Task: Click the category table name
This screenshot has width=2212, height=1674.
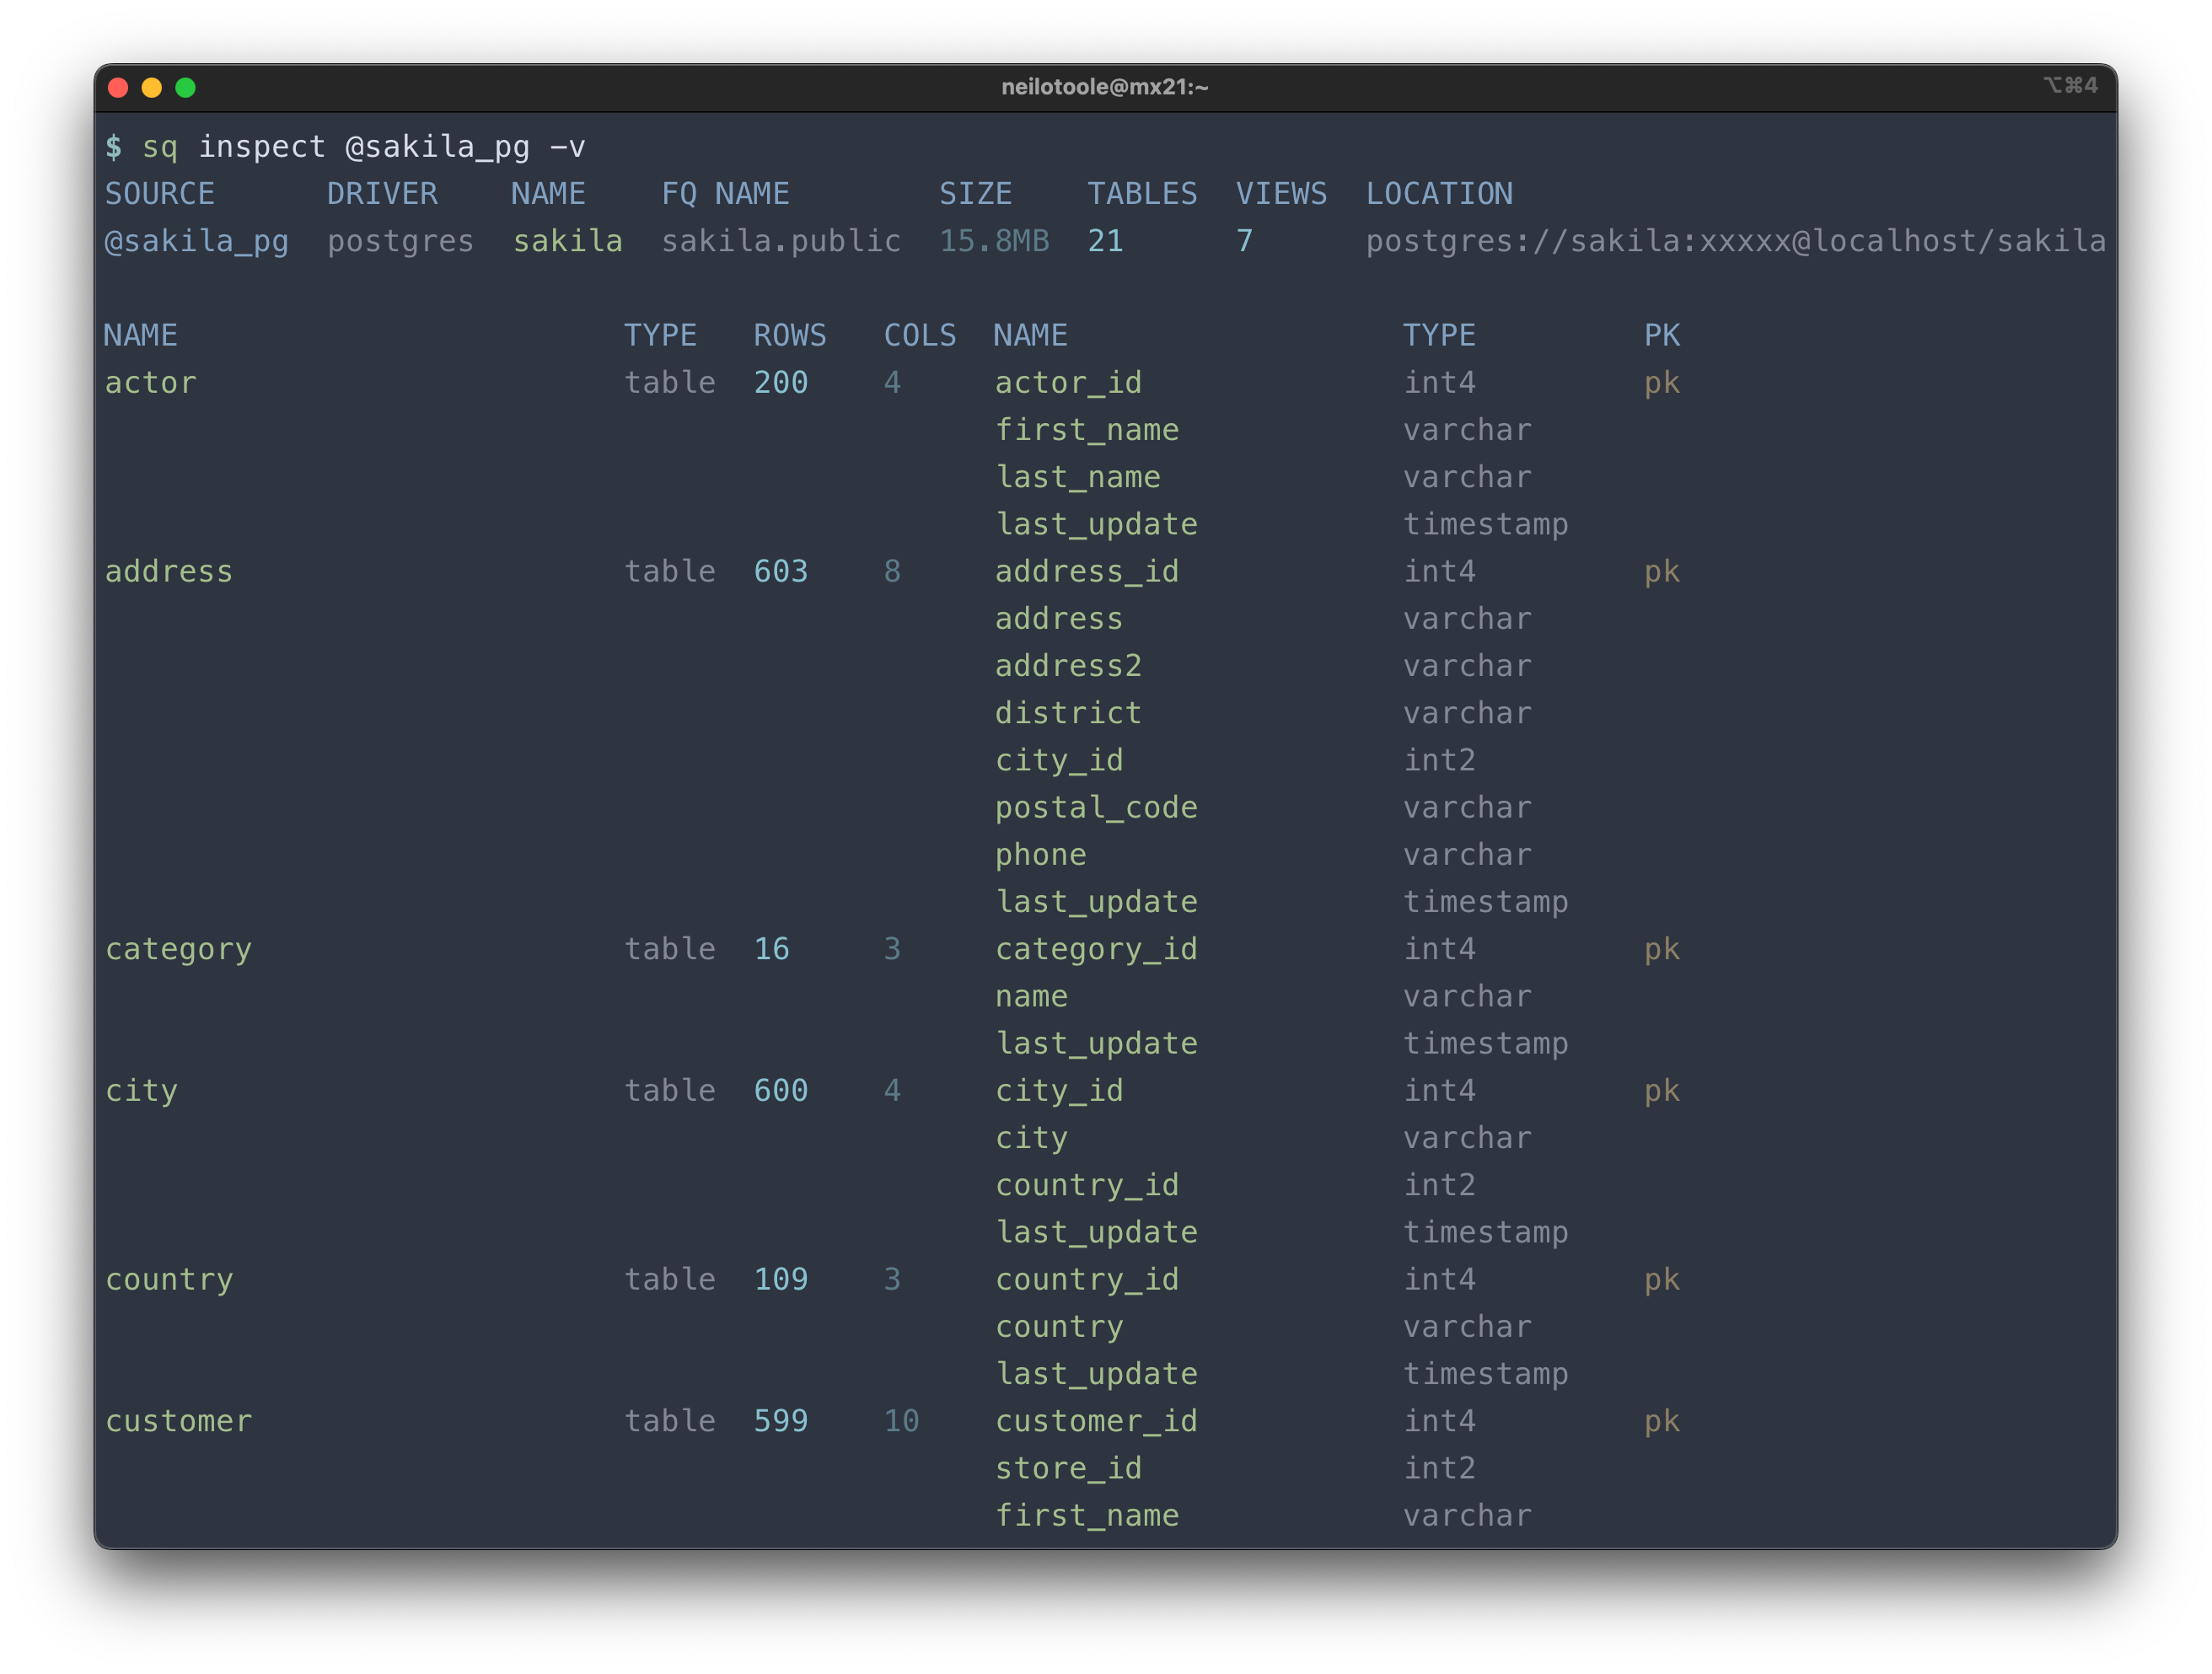Action: coord(179,950)
